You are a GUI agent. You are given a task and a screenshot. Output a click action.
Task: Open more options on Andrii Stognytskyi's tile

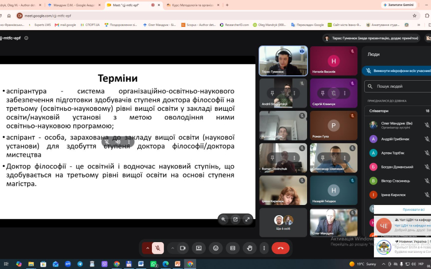(294, 93)
